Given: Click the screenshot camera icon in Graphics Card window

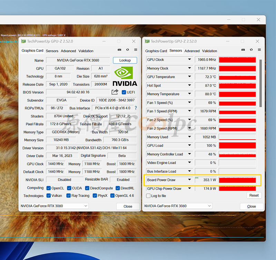Looking at the screenshot, I should pyautogui.click(x=119, y=50).
